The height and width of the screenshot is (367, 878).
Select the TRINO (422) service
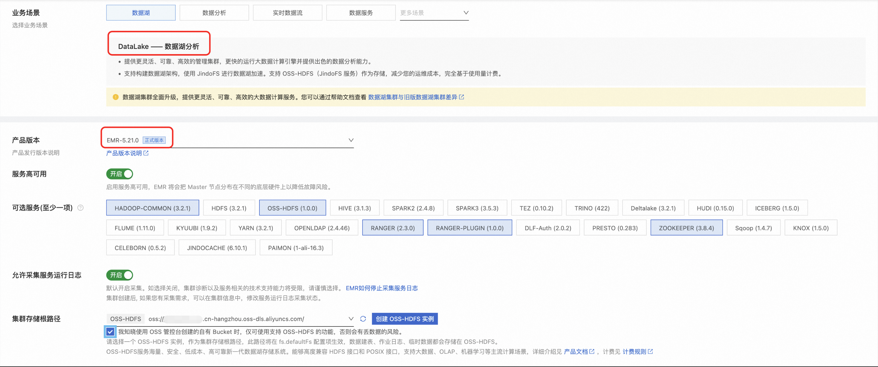(592, 208)
